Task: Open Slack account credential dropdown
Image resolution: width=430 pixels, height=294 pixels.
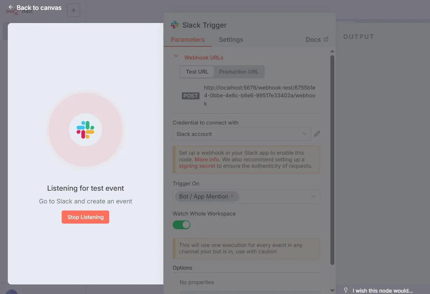Action: 242,134
